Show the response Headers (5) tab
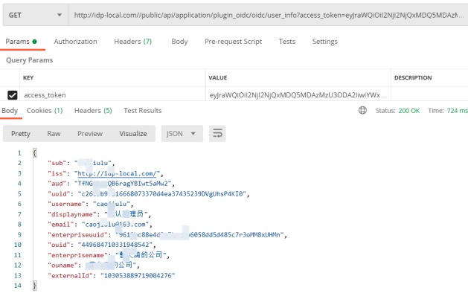The height and width of the screenshot is (296, 468). pos(93,111)
